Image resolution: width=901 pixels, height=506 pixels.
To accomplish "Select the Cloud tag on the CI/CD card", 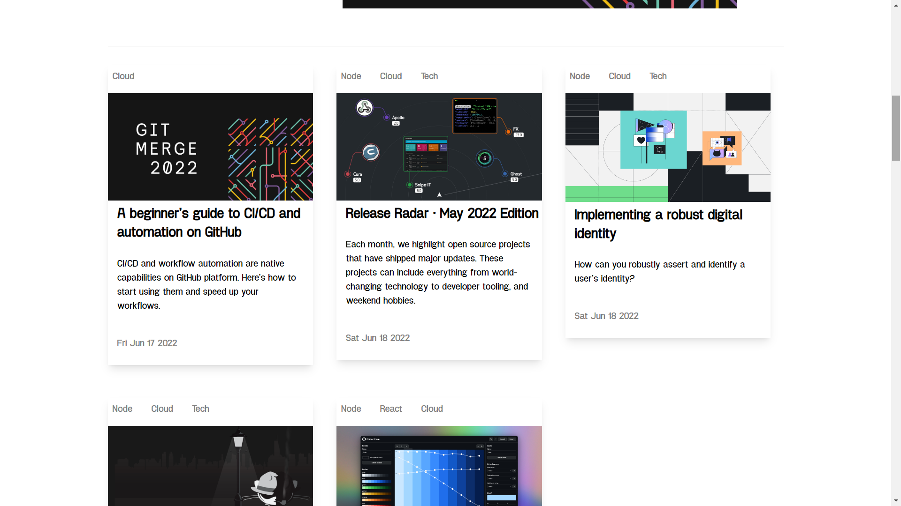I will pos(123,76).
